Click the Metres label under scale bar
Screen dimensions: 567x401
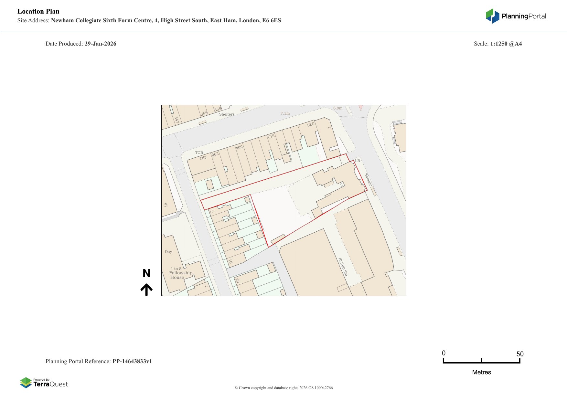[x=481, y=372]
